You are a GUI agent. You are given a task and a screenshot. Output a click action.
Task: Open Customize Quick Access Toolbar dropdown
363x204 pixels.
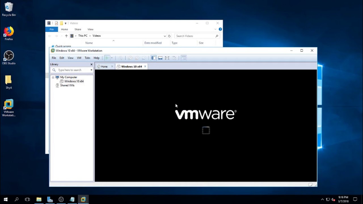coord(66,23)
